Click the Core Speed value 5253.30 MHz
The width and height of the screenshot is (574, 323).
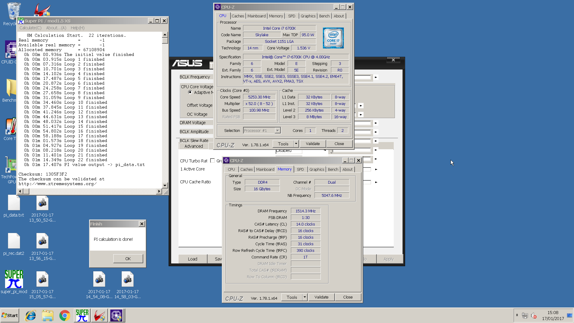pos(259,97)
